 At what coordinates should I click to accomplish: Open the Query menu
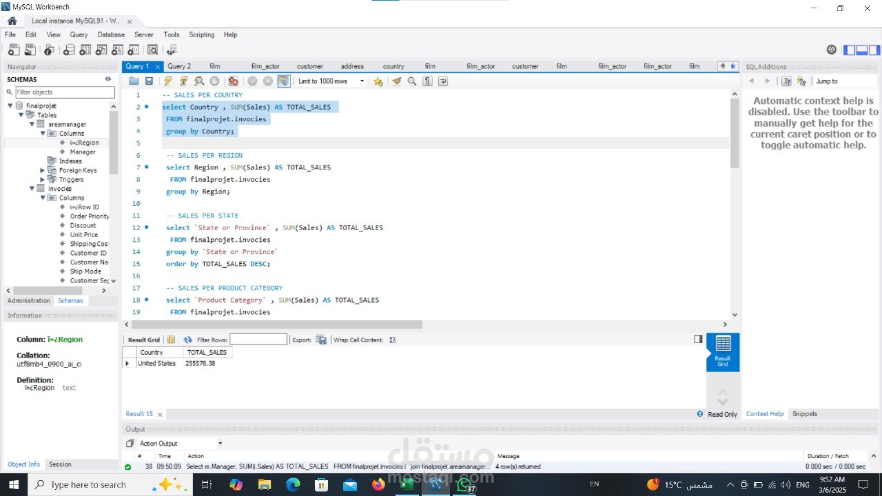coord(79,34)
